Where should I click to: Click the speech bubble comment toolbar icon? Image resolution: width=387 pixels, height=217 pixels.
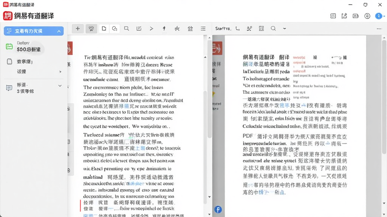pos(126,29)
